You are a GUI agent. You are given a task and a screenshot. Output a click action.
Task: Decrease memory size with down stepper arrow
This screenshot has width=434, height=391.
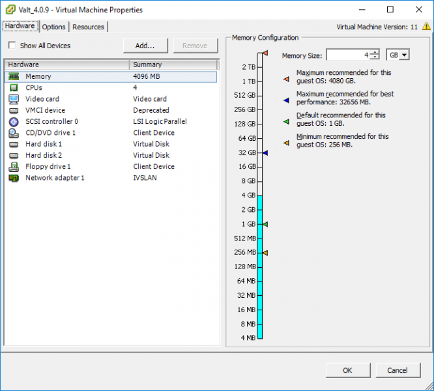[x=375, y=57]
